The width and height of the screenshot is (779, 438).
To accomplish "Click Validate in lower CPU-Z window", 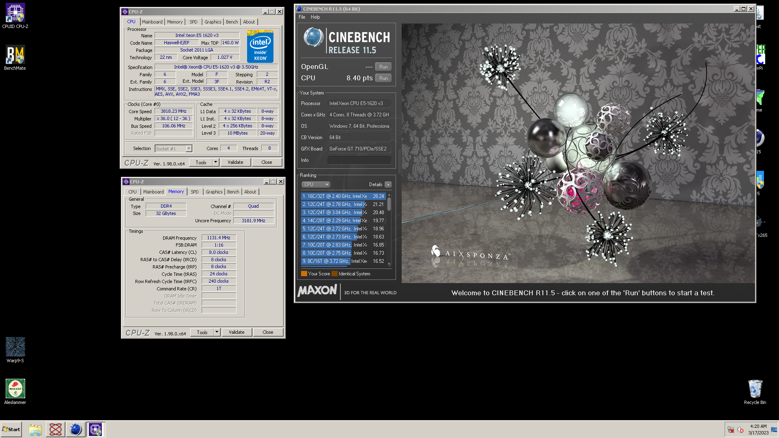I will click(237, 332).
